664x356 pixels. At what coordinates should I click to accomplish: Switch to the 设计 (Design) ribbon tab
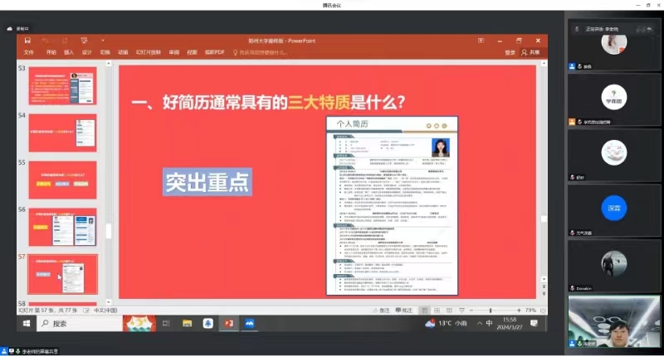tap(87, 52)
